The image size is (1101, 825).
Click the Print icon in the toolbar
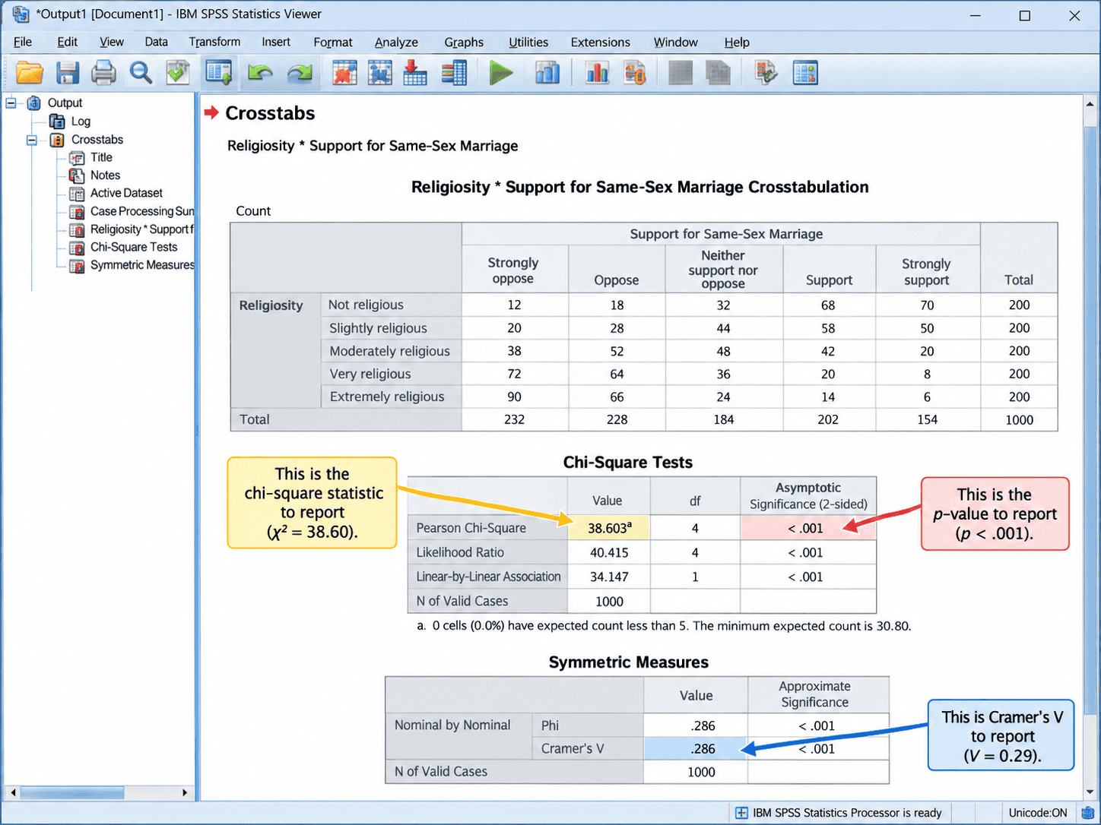pos(103,73)
